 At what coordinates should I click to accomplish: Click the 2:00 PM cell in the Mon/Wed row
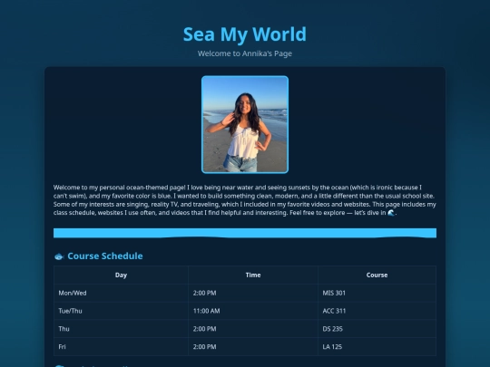click(253, 293)
